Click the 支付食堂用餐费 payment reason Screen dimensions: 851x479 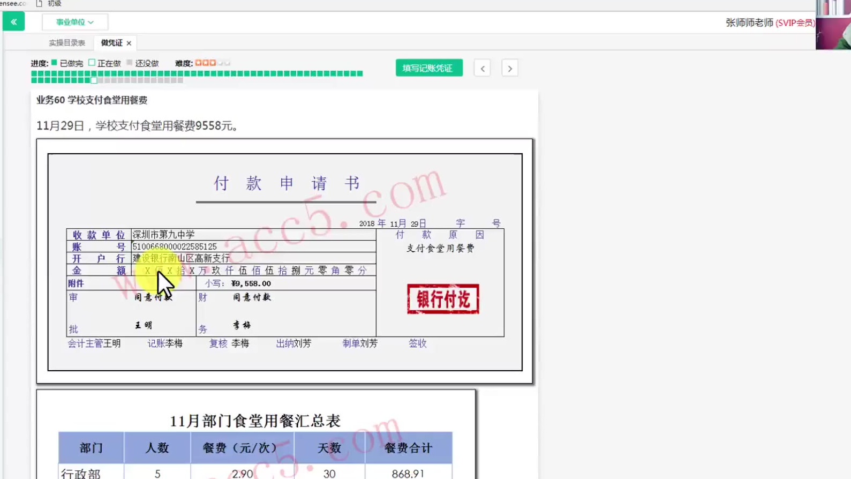pos(440,248)
